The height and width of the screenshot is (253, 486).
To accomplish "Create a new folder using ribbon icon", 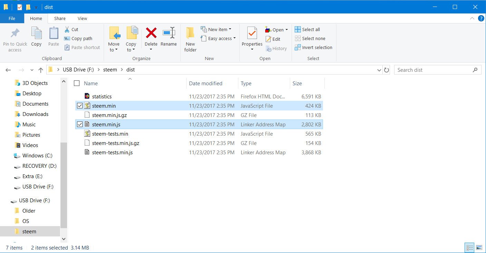I will (190, 34).
